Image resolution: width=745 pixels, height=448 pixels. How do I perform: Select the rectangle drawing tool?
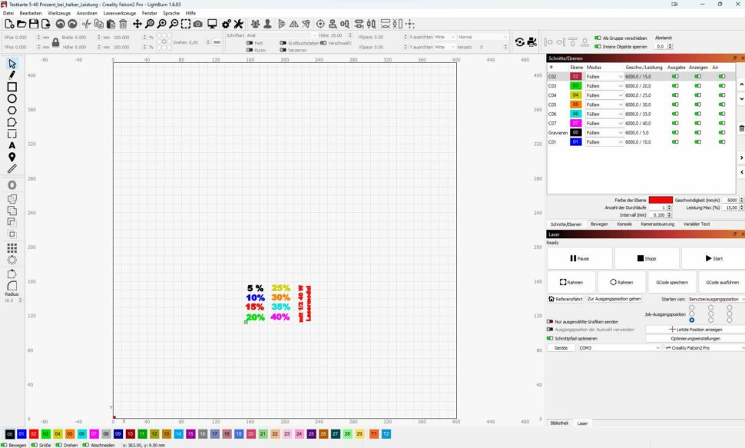tap(12, 87)
